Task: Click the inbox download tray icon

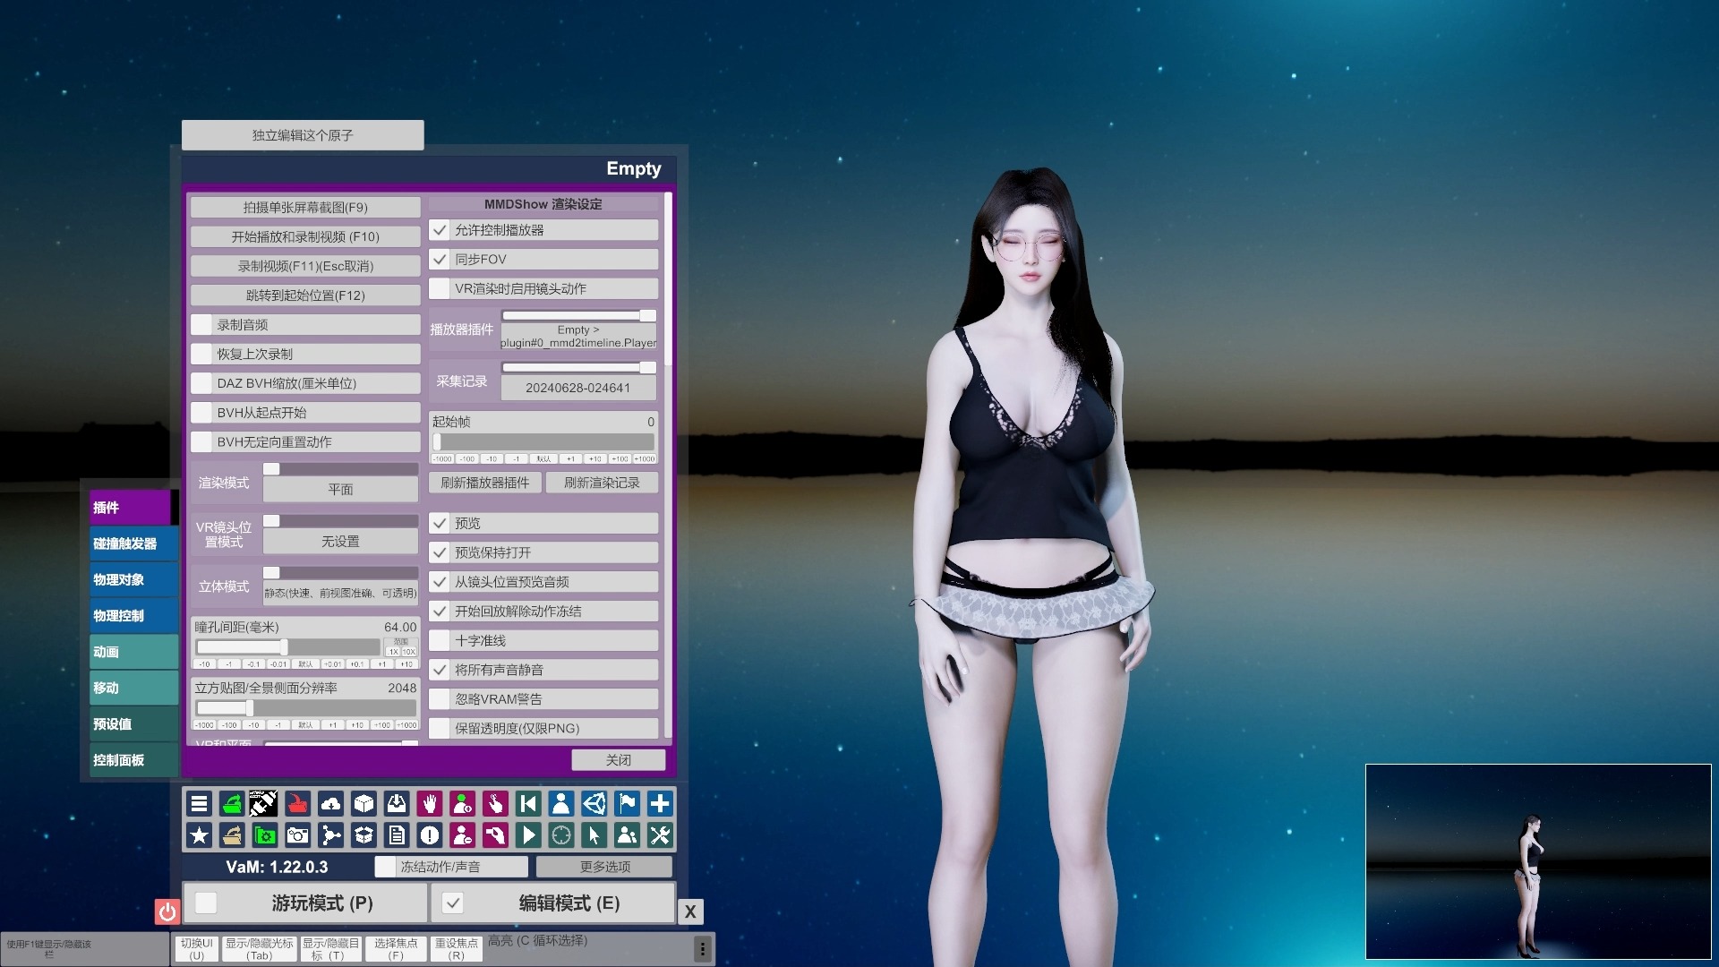Action: tap(397, 804)
